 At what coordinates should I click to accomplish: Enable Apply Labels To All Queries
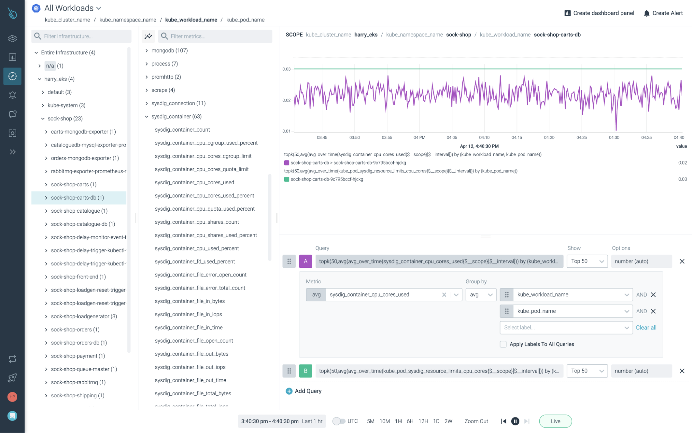click(503, 344)
